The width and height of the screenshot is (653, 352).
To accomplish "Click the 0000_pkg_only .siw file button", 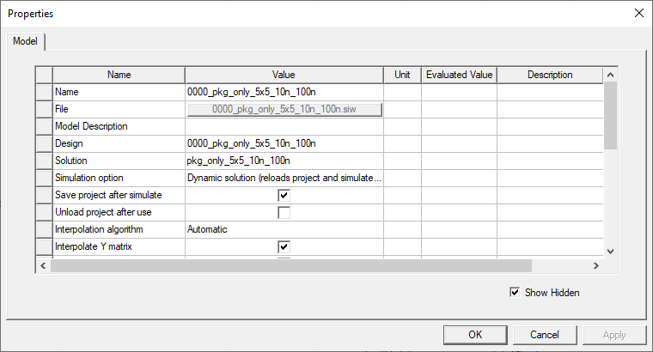I will click(x=284, y=109).
